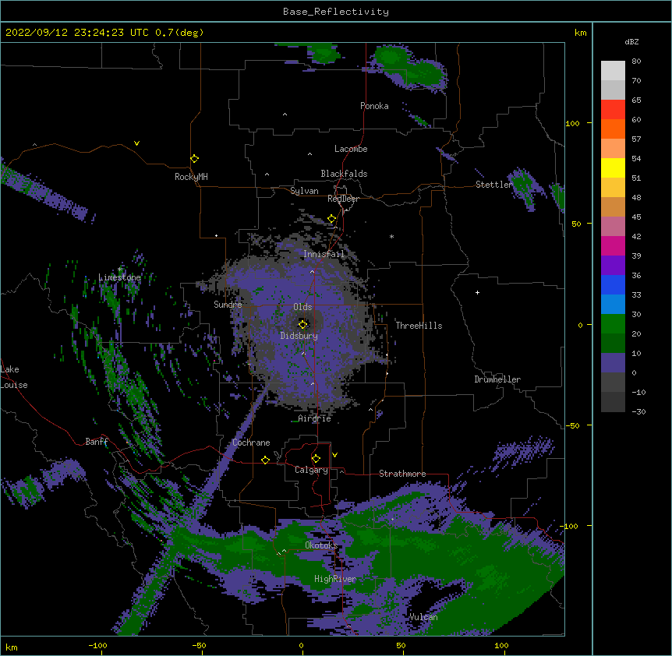Click the yellow diamond marker south of RedDeer

331,219
